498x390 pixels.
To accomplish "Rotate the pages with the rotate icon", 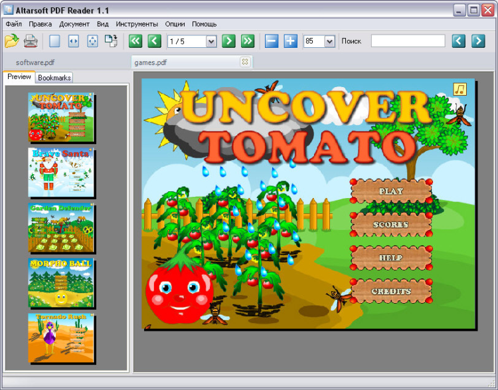I will (111, 41).
